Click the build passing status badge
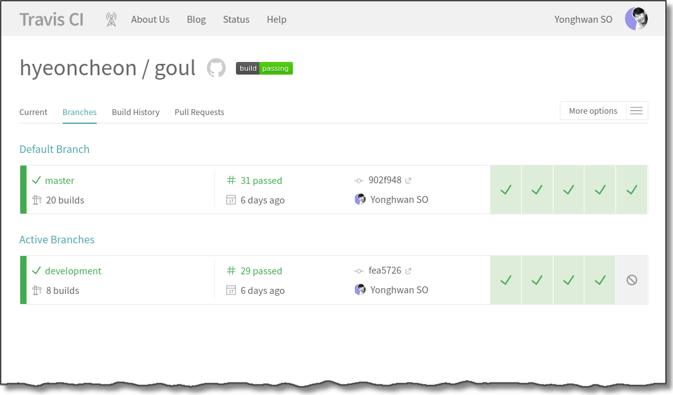The image size is (673, 395). click(264, 68)
